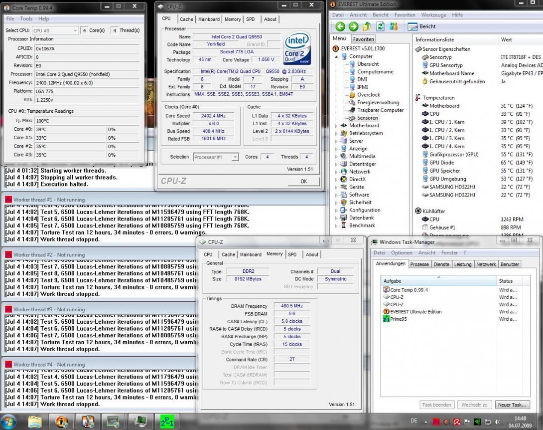
Task: Expand the Betriebssystem tree node
Action: pos(336,133)
